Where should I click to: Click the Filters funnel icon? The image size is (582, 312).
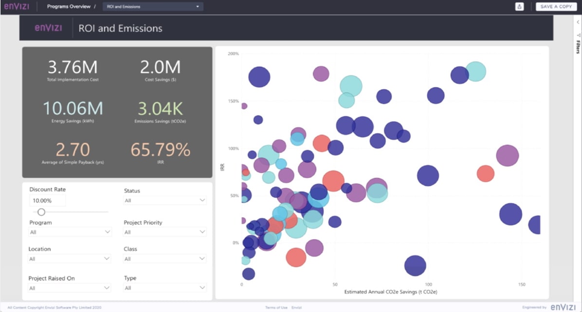[578, 35]
